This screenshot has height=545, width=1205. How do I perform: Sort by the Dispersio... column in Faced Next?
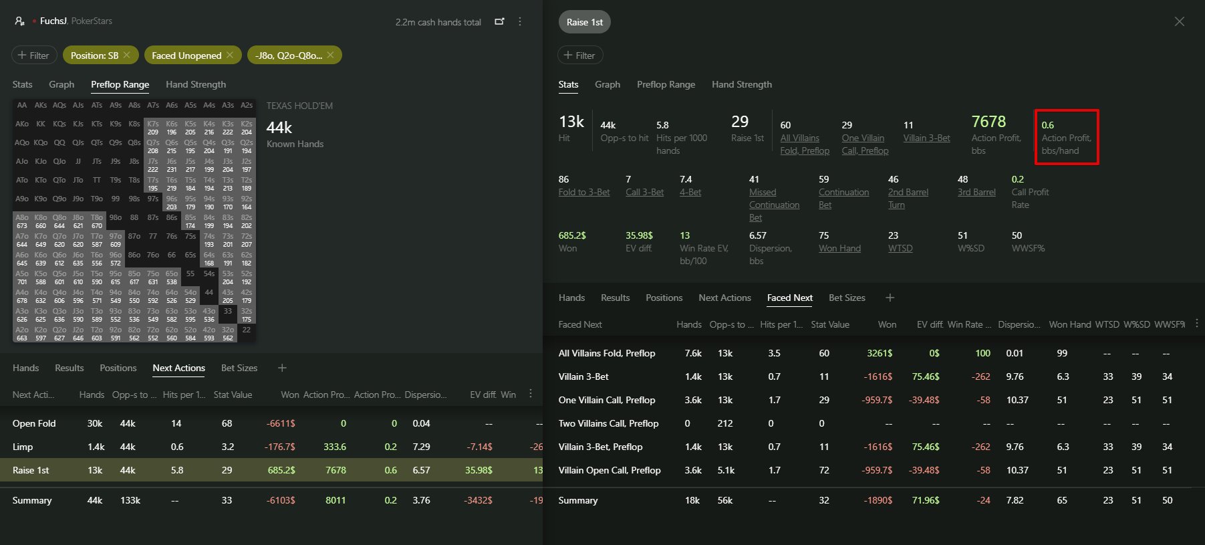1019,324
